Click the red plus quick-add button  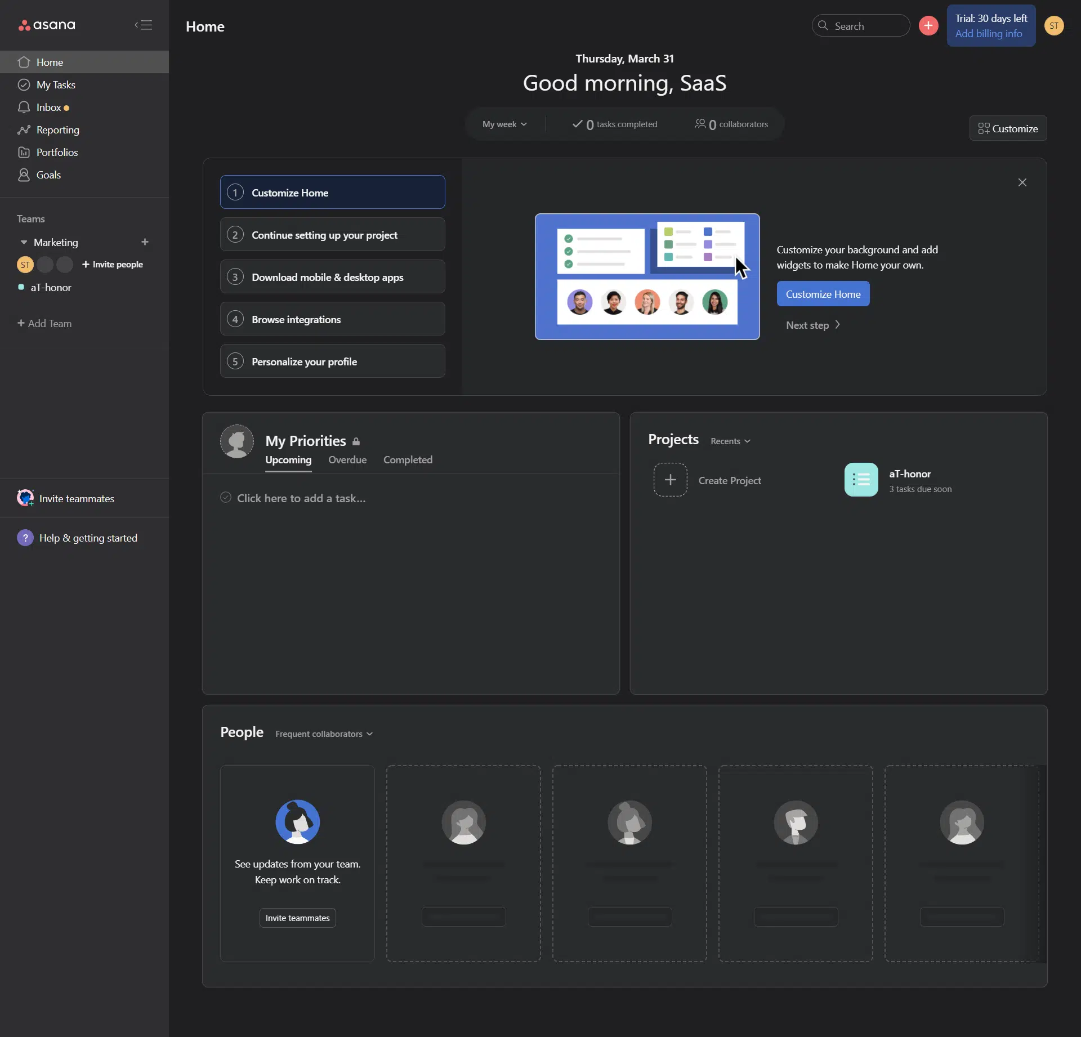(x=928, y=25)
